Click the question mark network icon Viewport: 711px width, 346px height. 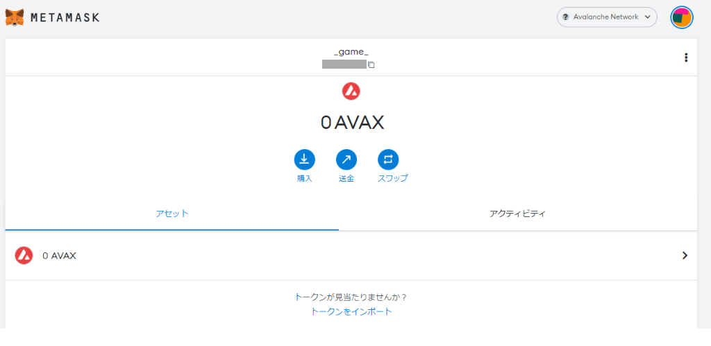pos(565,17)
